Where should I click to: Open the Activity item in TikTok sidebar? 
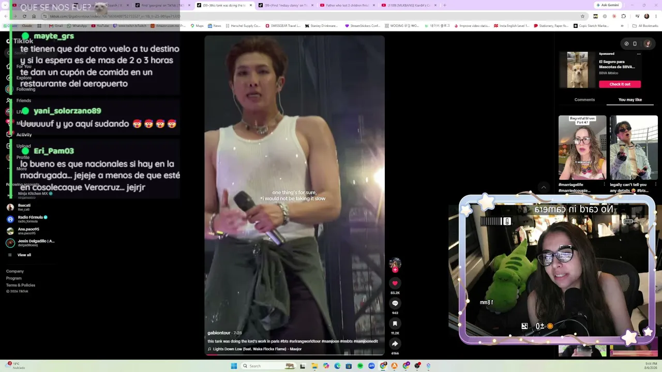click(x=19, y=134)
